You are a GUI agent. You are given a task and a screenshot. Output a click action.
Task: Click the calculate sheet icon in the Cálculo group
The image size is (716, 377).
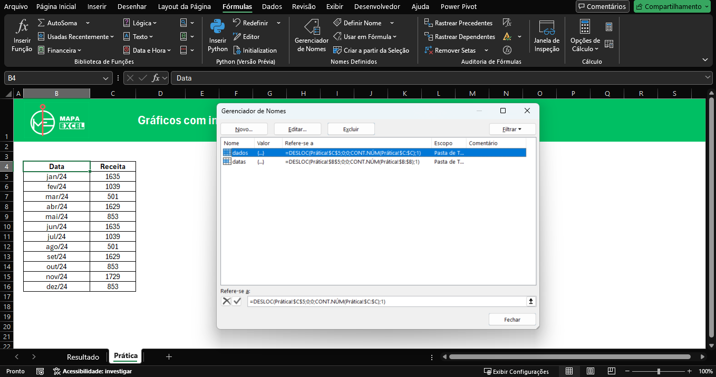click(609, 44)
